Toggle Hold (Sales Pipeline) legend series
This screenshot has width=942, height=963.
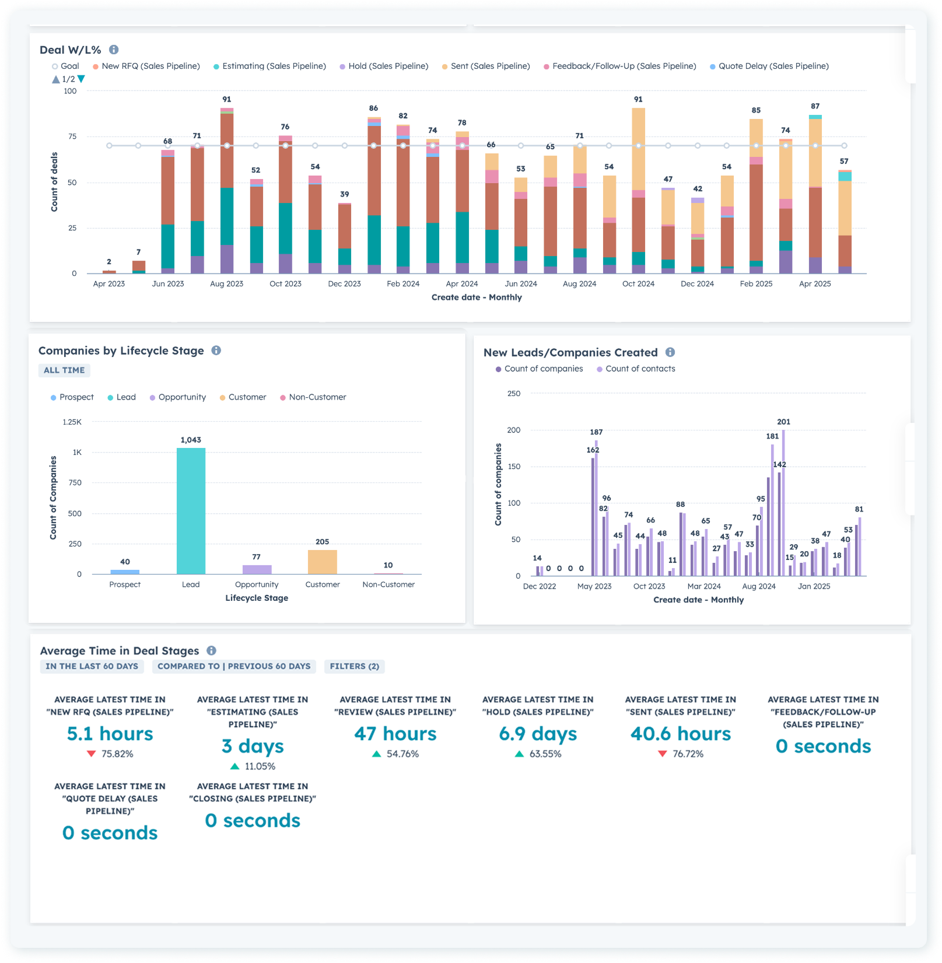[384, 66]
